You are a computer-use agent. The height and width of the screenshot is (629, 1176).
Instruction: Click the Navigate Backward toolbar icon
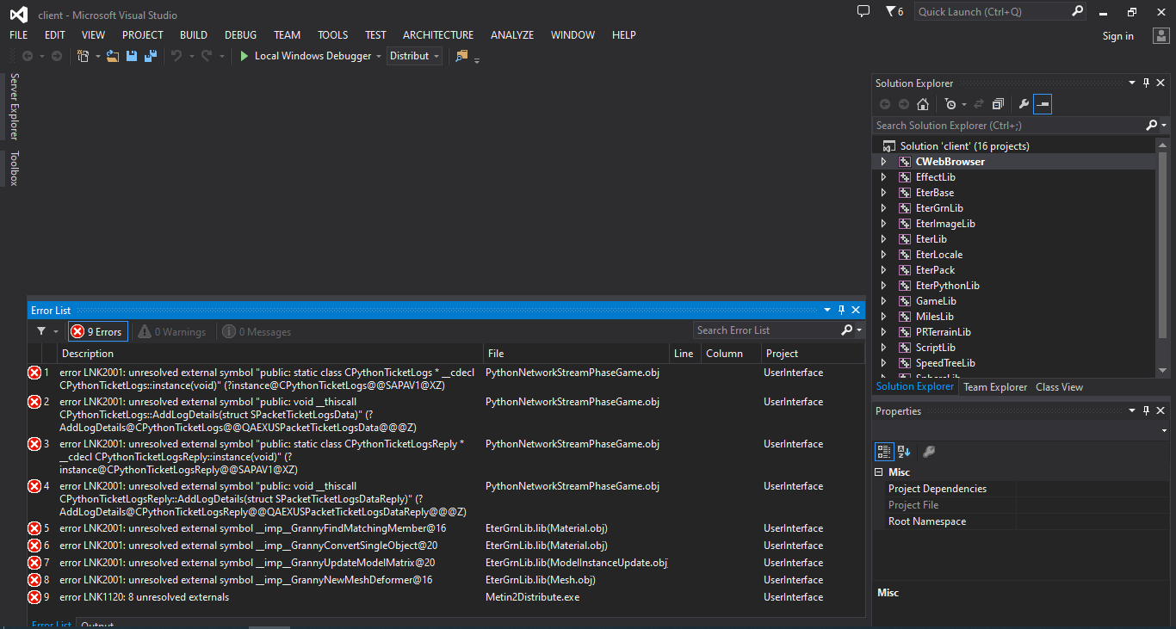tap(28, 56)
